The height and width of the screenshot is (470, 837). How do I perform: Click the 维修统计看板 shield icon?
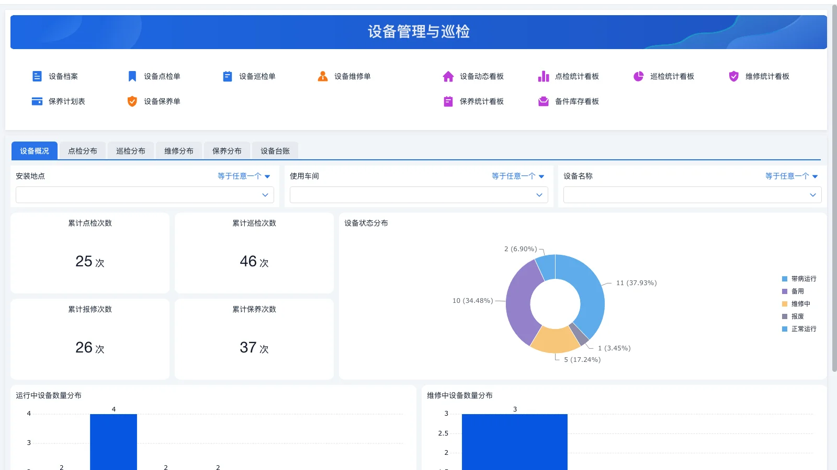tap(734, 76)
